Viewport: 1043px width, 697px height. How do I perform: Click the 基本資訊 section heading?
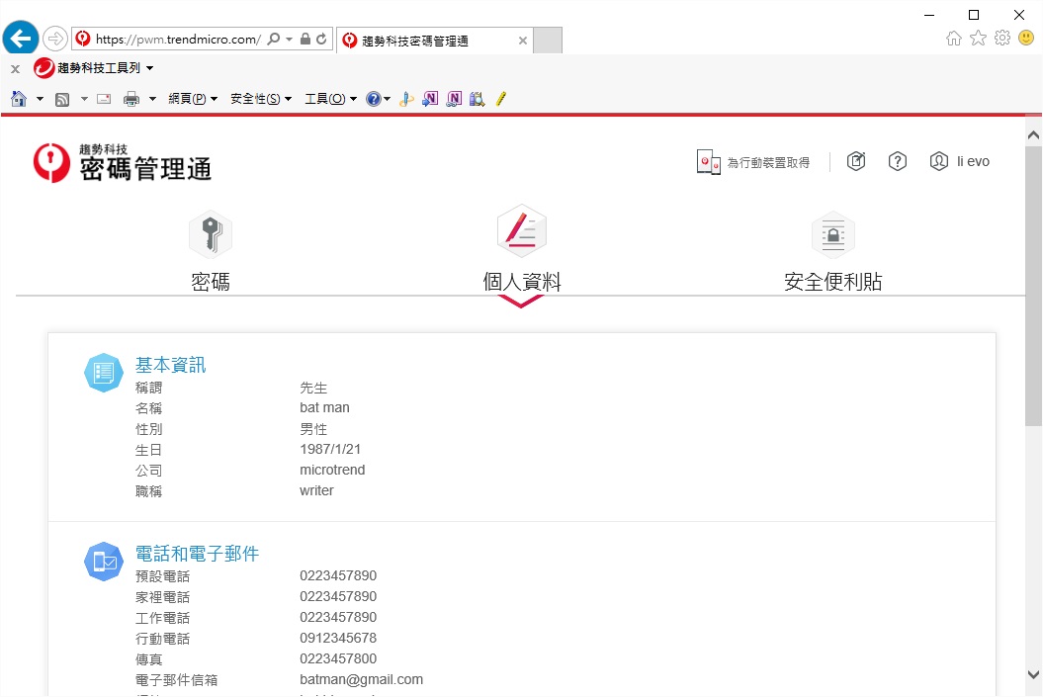click(x=170, y=365)
